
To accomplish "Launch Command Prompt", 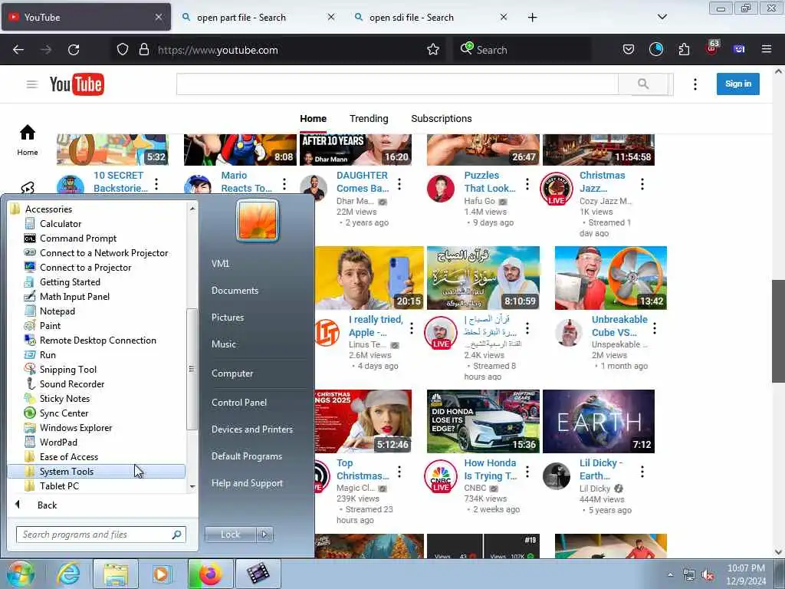I will [77, 239].
